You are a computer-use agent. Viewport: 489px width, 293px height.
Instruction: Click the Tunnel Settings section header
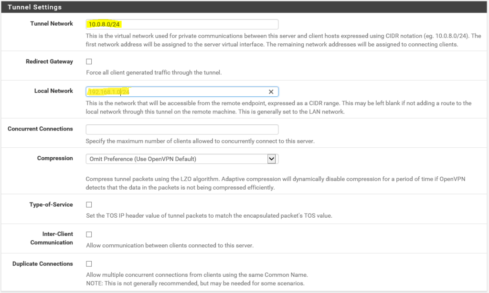click(34, 7)
